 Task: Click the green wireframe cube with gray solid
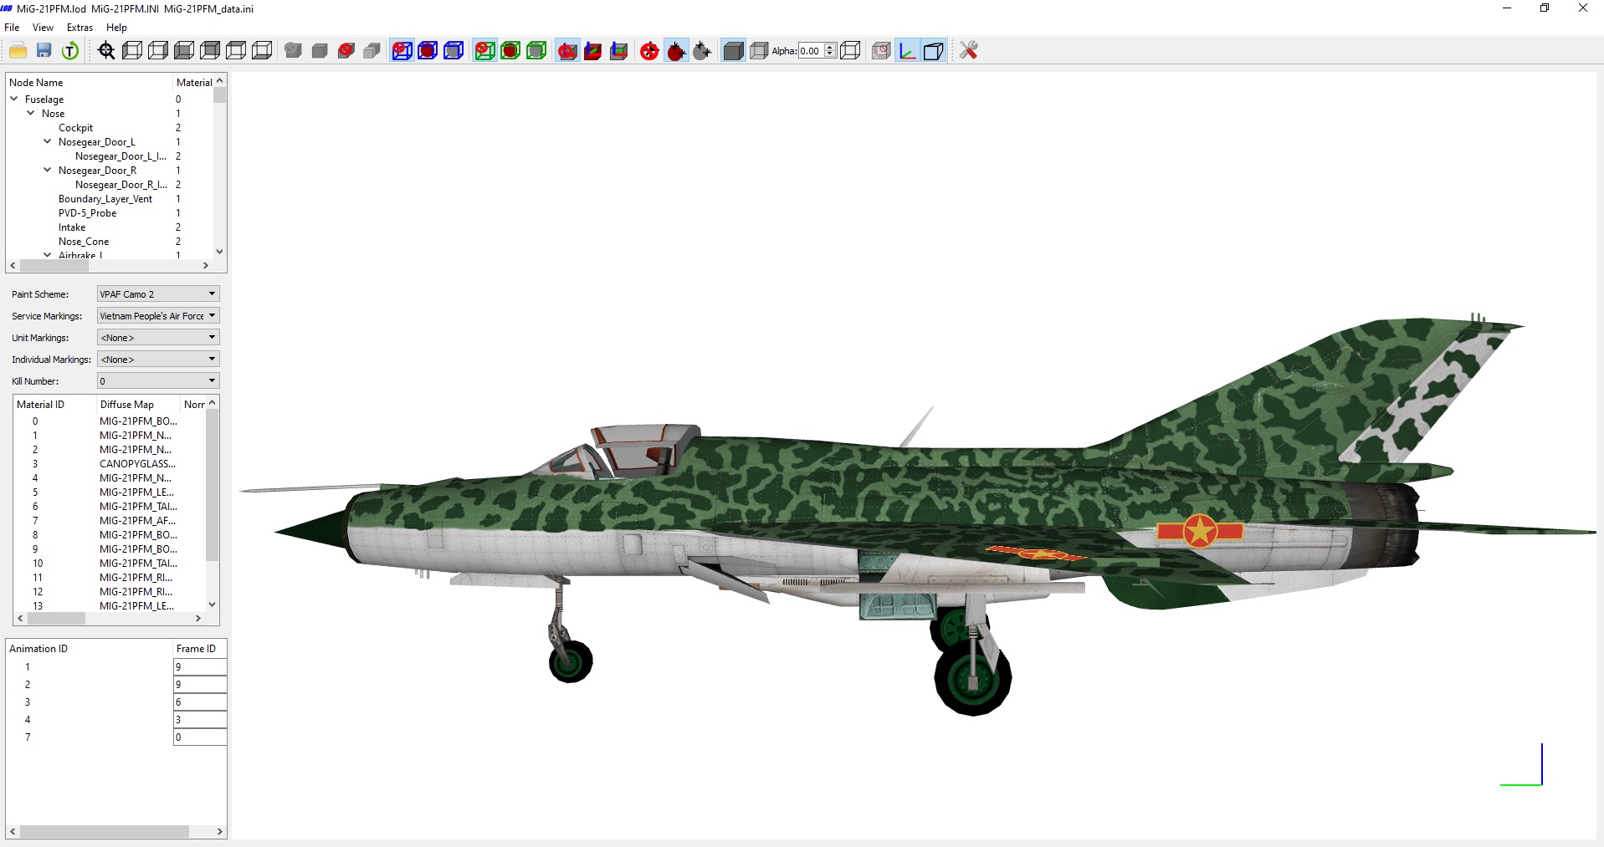[x=536, y=51]
